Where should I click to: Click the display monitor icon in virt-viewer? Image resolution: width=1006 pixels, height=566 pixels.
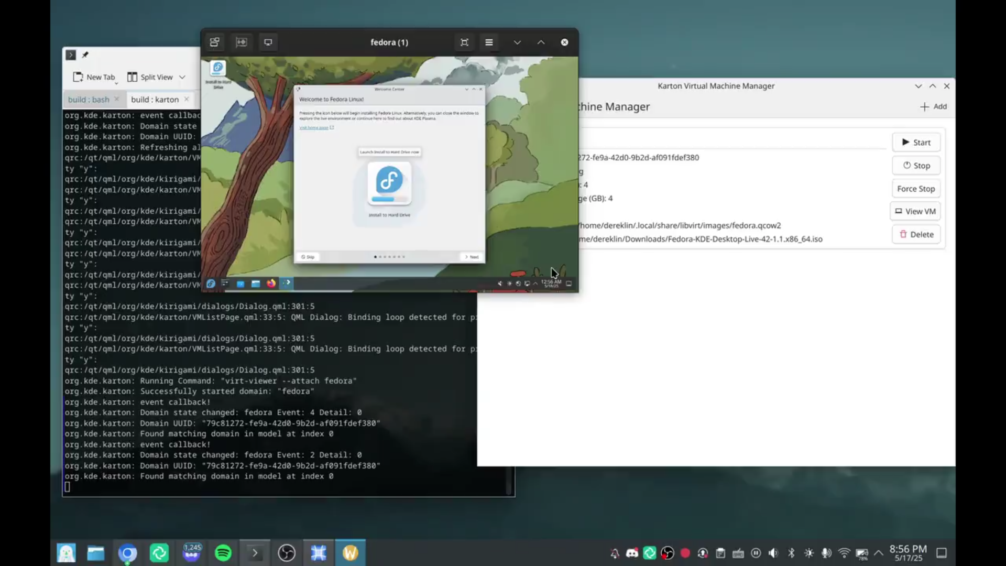(x=268, y=42)
